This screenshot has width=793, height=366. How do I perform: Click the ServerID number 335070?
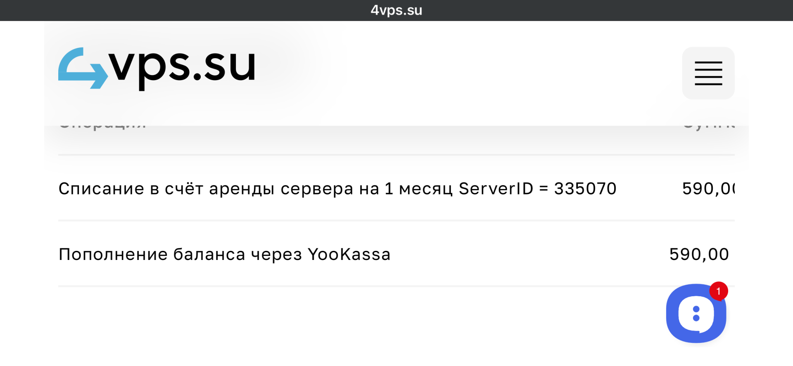585,189
